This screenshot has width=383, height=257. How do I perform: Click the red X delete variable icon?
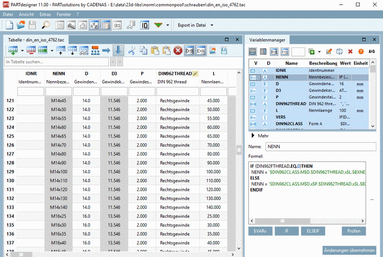click(x=350, y=52)
